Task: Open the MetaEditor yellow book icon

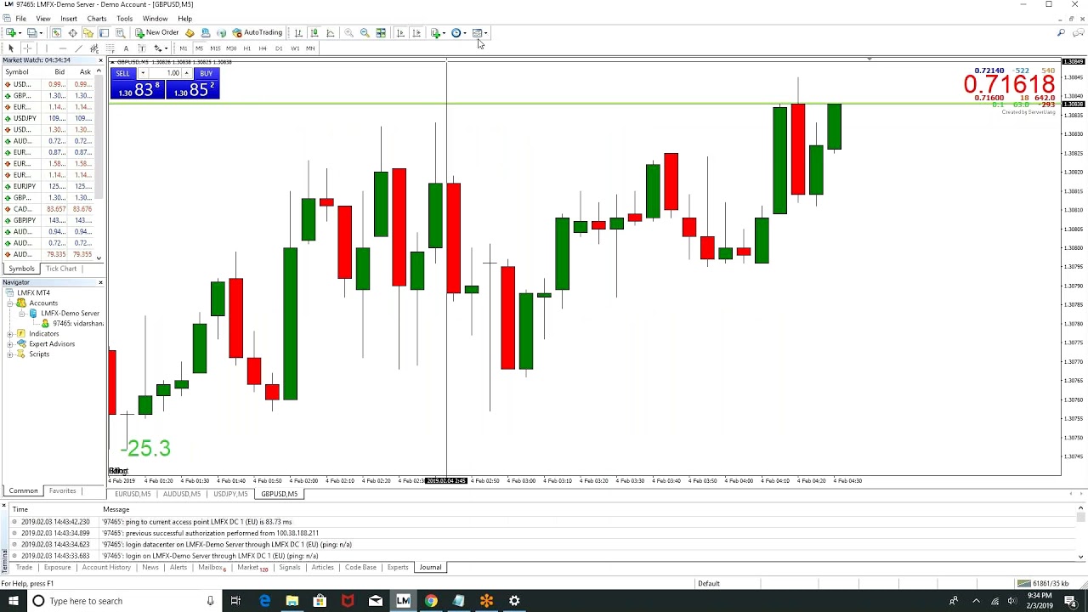Action: (190, 32)
